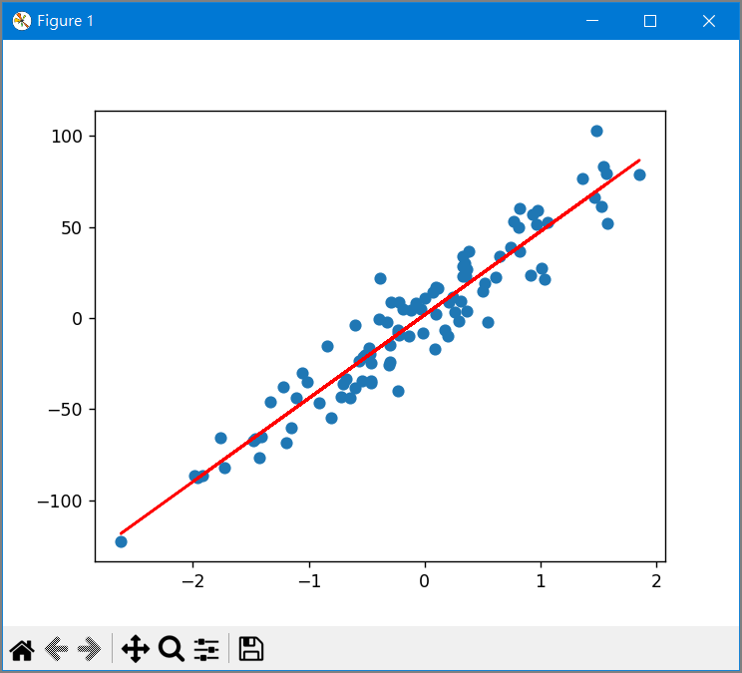Go back to the previous view

coord(56,648)
